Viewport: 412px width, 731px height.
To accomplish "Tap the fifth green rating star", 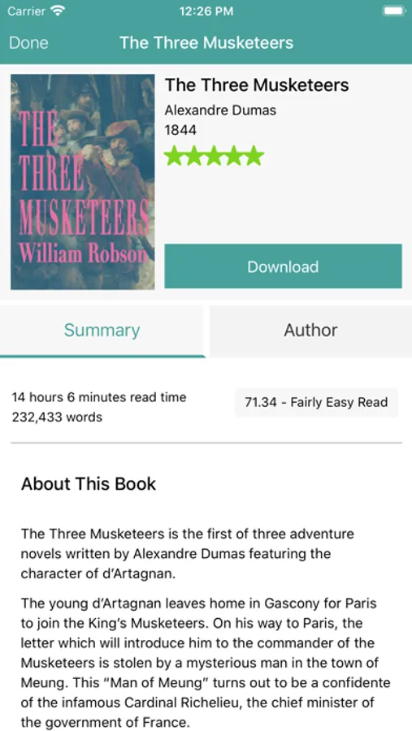I will click(254, 156).
